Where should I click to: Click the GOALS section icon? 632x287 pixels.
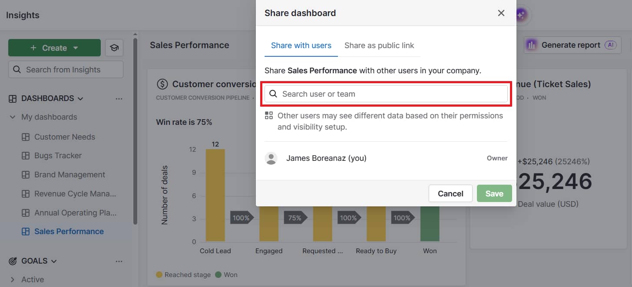coord(12,261)
